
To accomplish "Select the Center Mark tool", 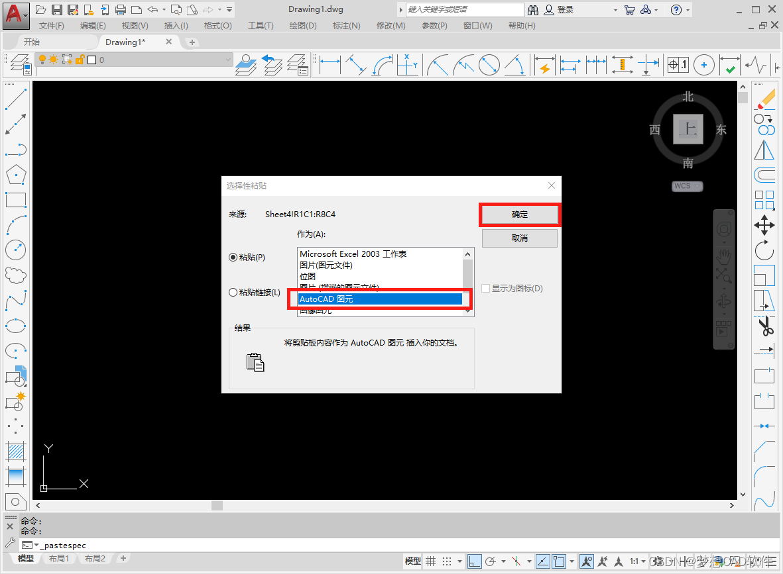I will 704,65.
